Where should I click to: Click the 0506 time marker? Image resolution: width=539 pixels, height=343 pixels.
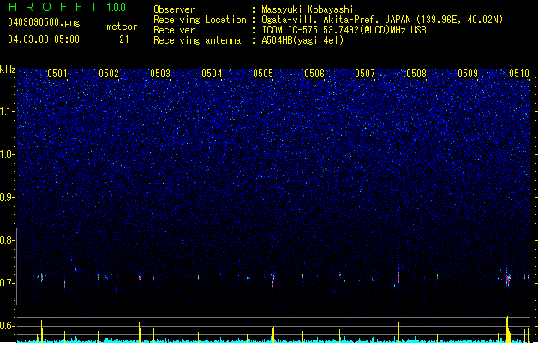click(314, 73)
